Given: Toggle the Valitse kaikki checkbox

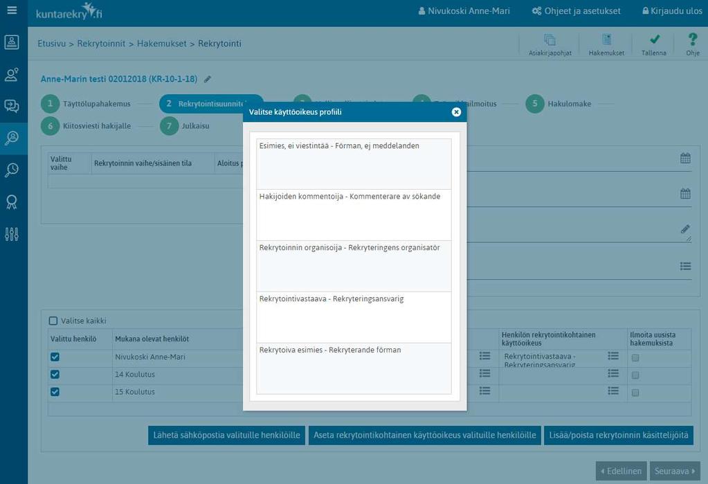Looking at the screenshot, I should [x=53, y=321].
